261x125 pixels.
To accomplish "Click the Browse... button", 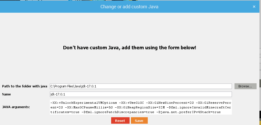I will (245, 86).
